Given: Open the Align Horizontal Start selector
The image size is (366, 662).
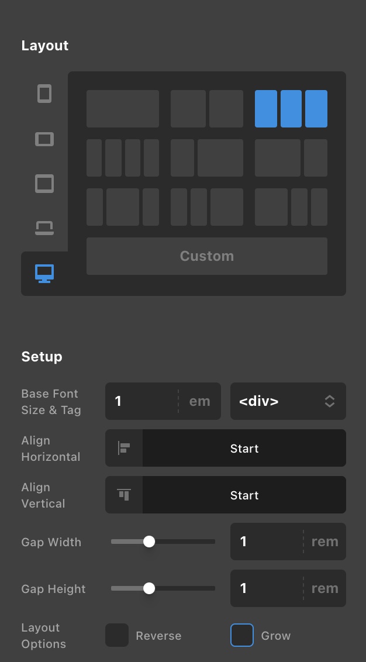Looking at the screenshot, I should pyautogui.click(x=244, y=448).
